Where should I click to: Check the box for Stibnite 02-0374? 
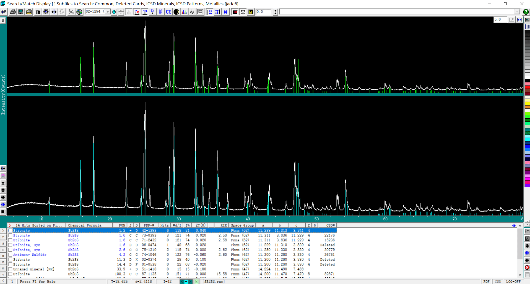(x=11, y=260)
